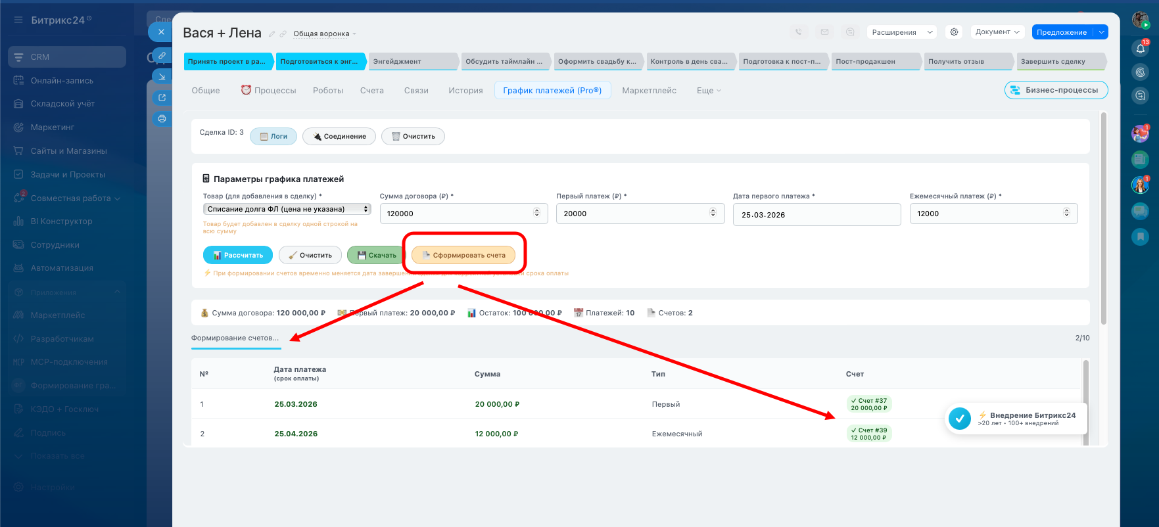Image resolution: width=1159 pixels, height=527 pixels.
Task: Open the Расширения dropdown
Action: [x=901, y=32]
